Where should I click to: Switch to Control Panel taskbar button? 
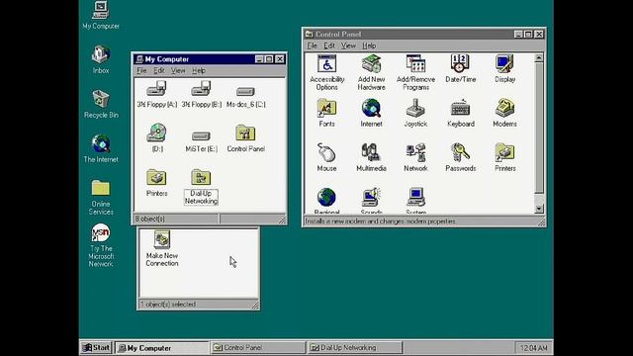pyautogui.click(x=258, y=347)
